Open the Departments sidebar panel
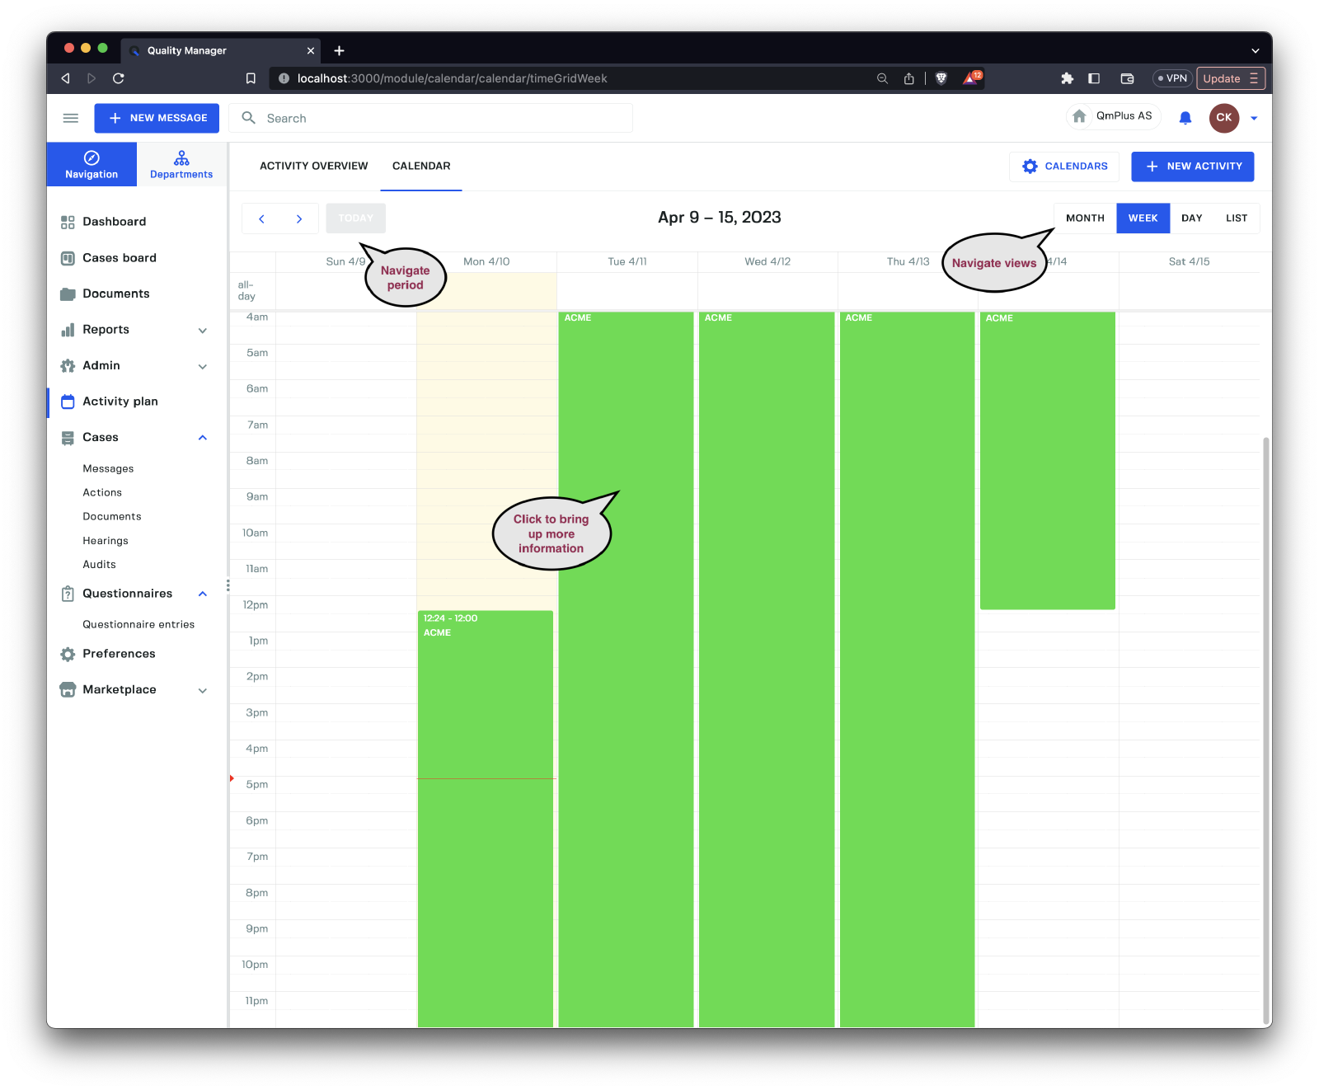Viewport: 1319px width, 1090px height. (181, 164)
